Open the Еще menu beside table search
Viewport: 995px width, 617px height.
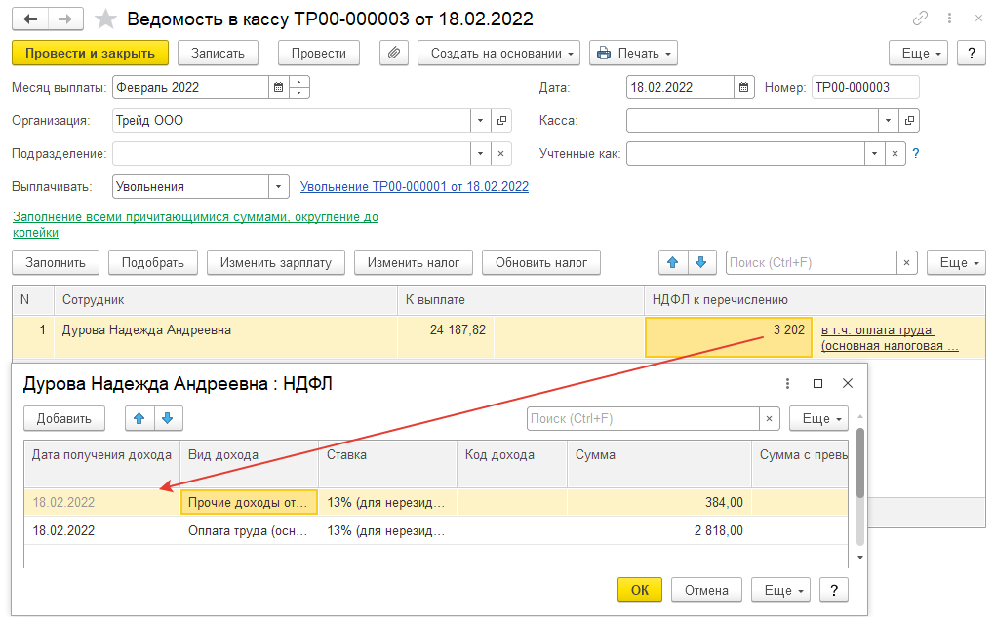(x=956, y=262)
